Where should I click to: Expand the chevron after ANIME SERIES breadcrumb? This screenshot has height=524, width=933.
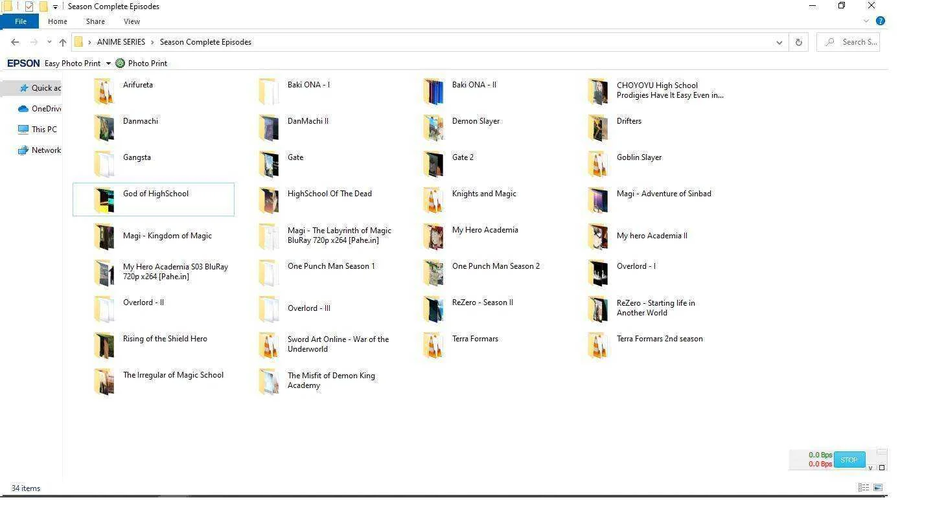point(153,42)
